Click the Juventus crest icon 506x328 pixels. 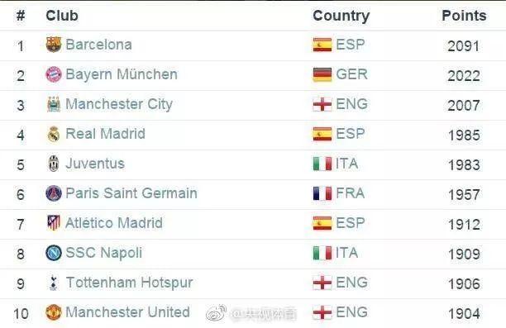[54, 164]
